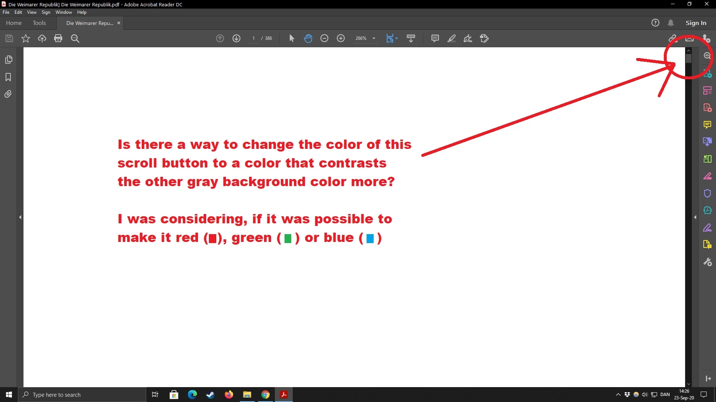Open the Attachments paperclip panel
Viewport: 716px width, 402px height.
(x=8, y=94)
